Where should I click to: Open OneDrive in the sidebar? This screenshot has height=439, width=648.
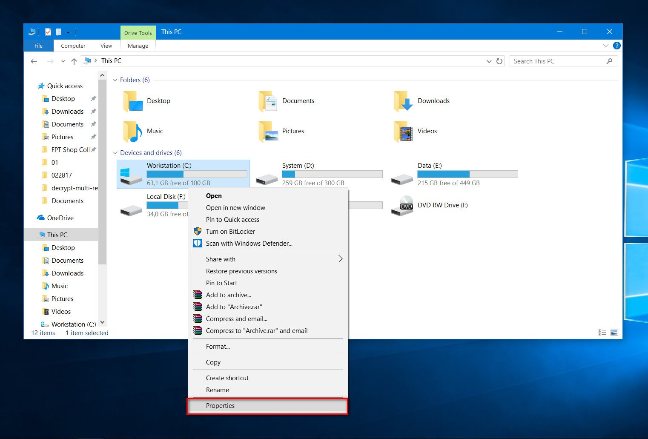point(59,218)
